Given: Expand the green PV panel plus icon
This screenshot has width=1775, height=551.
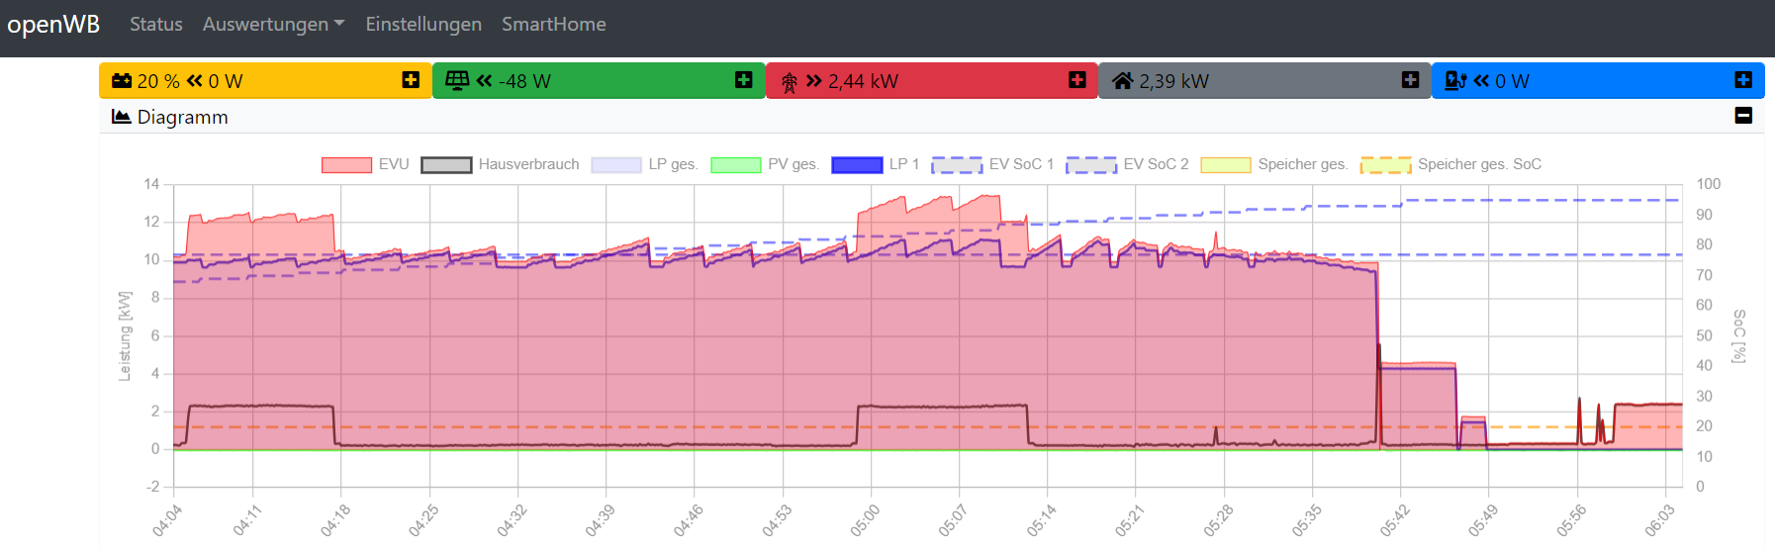Looking at the screenshot, I should 744,80.
